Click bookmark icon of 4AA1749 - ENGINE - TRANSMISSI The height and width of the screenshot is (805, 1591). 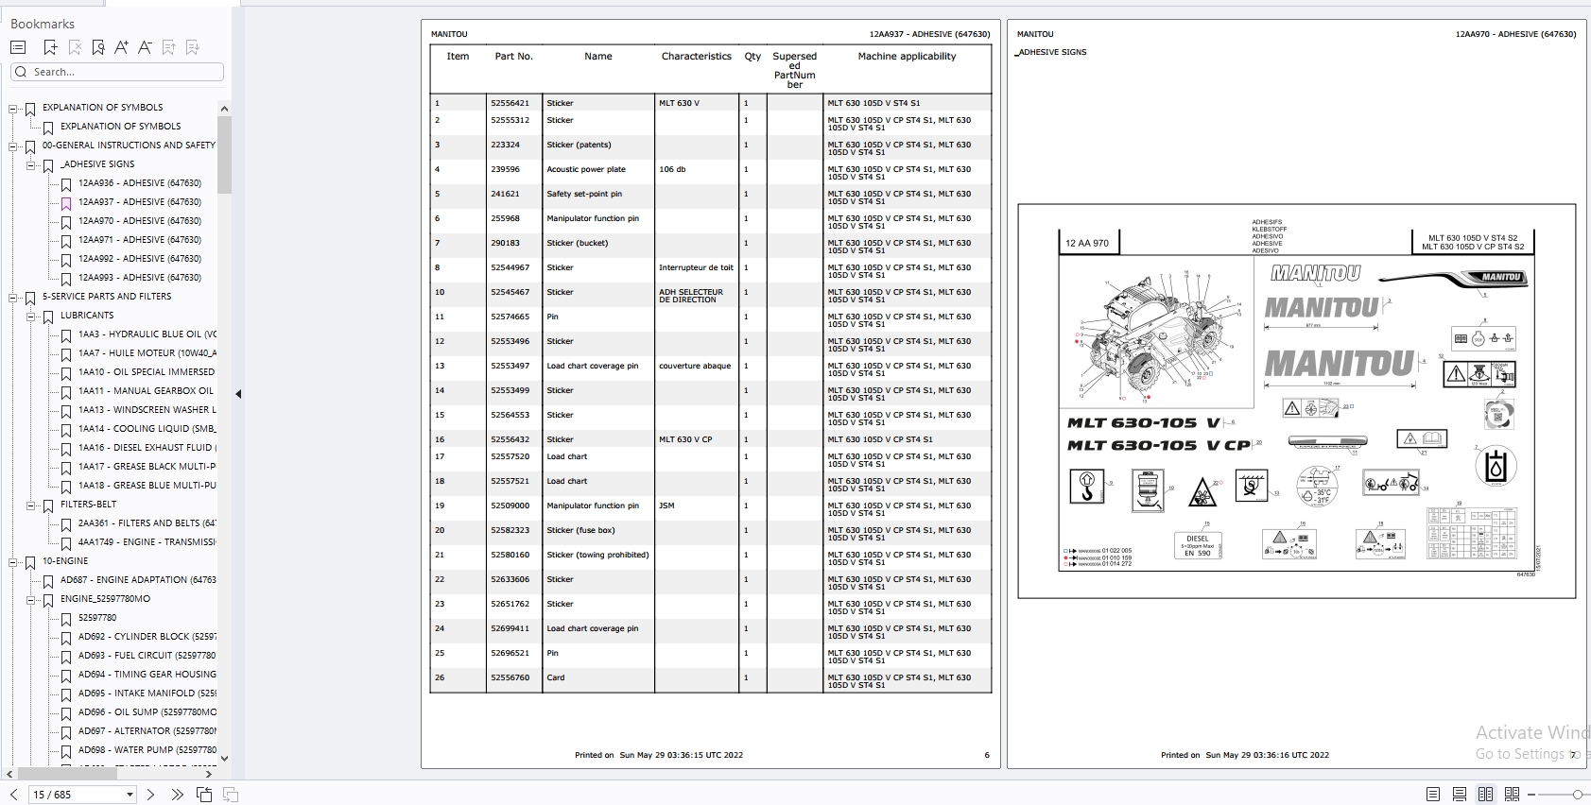pos(66,543)
